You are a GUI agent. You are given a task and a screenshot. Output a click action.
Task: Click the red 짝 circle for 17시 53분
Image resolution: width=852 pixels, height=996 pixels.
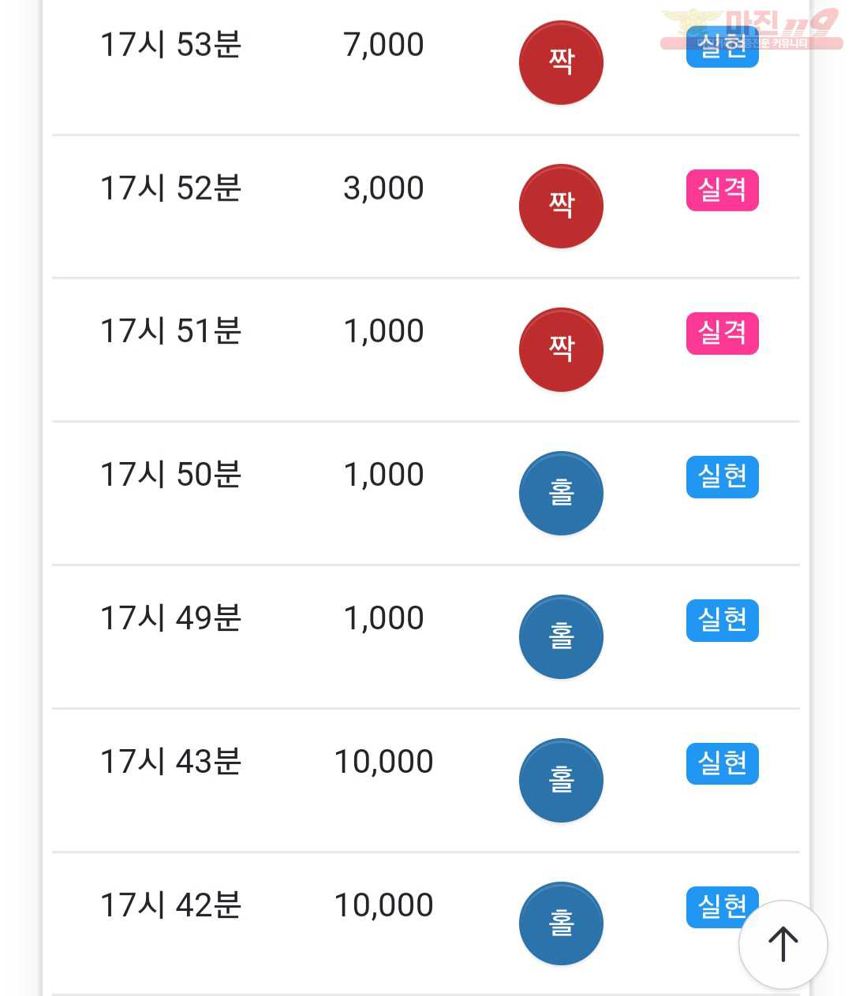pos(561,63)
